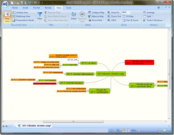Select central topic 321 Håndter direkte salg

111,74
